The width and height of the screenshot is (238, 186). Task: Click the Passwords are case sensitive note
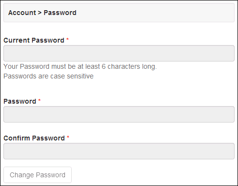click(48, 76)
